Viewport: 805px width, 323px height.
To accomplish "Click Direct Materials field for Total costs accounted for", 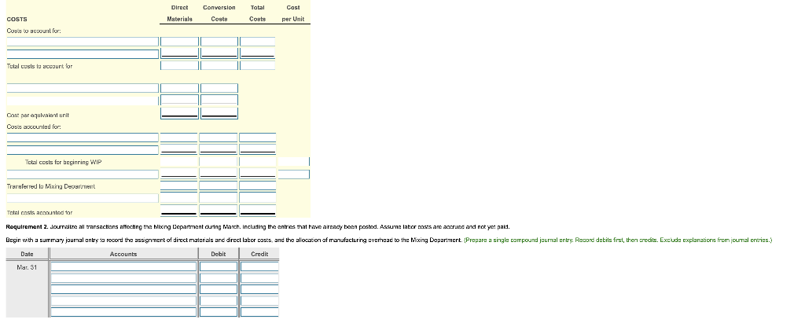I will [x=179, y=210].
